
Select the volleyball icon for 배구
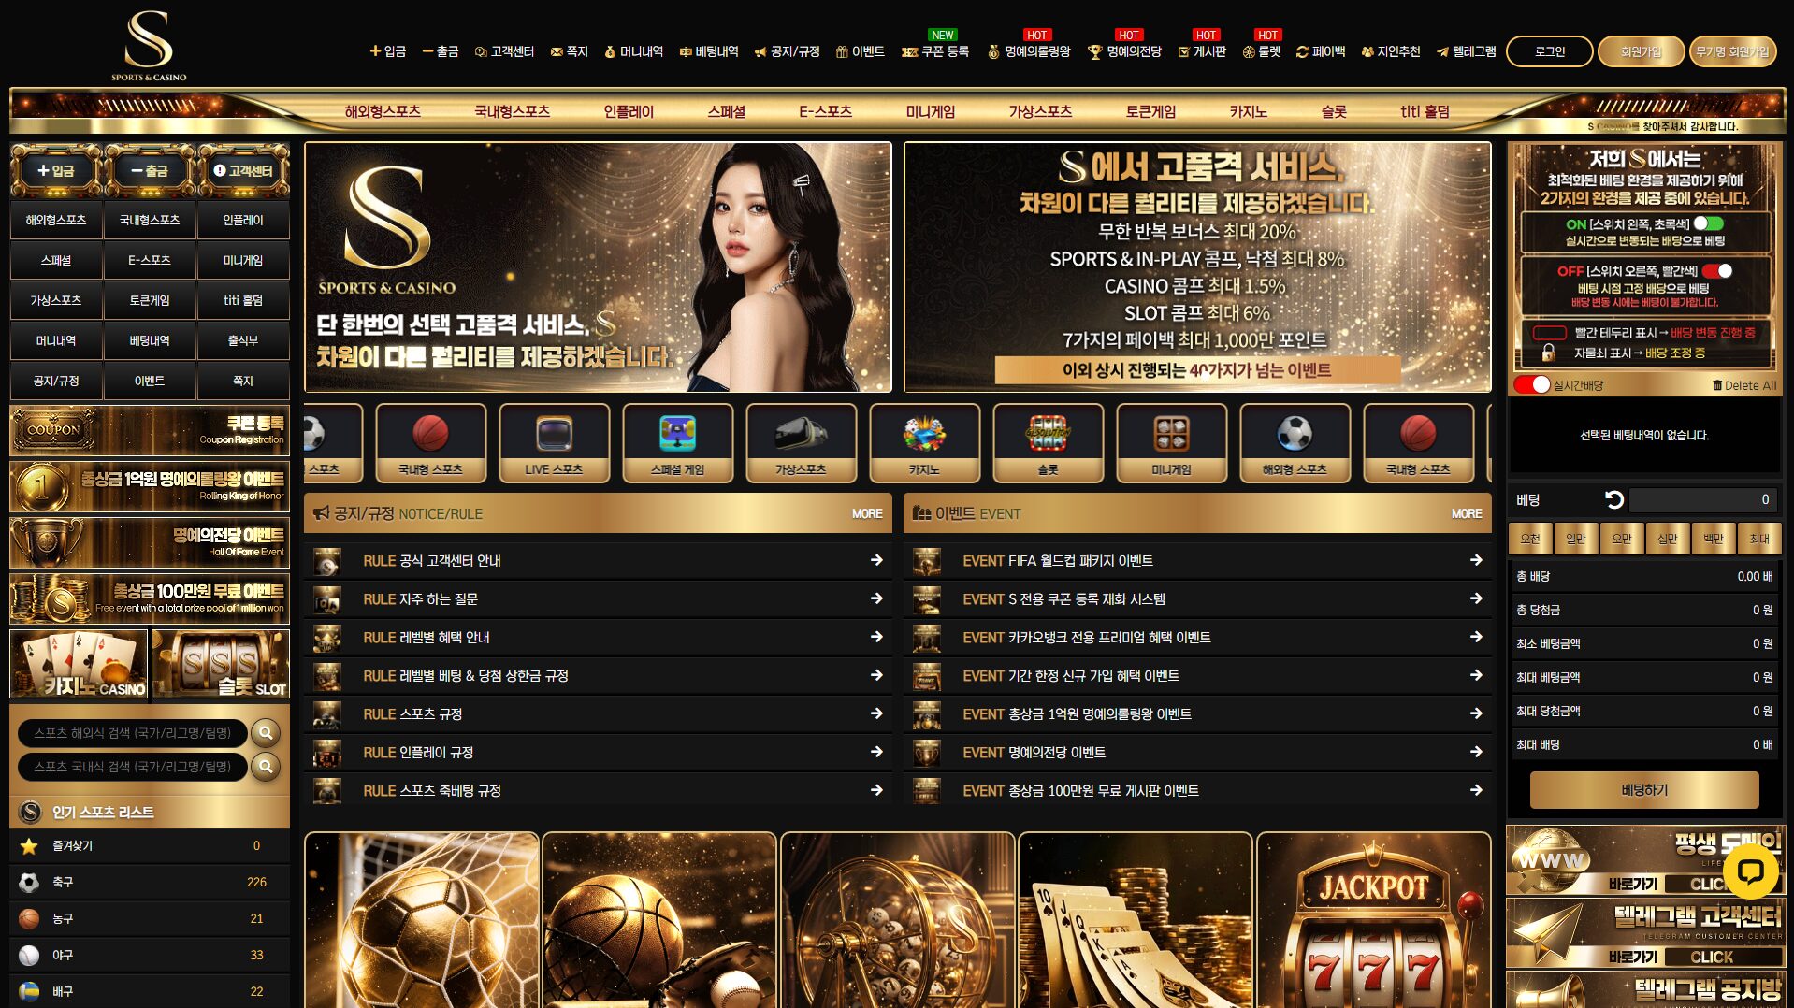(29, 992)
